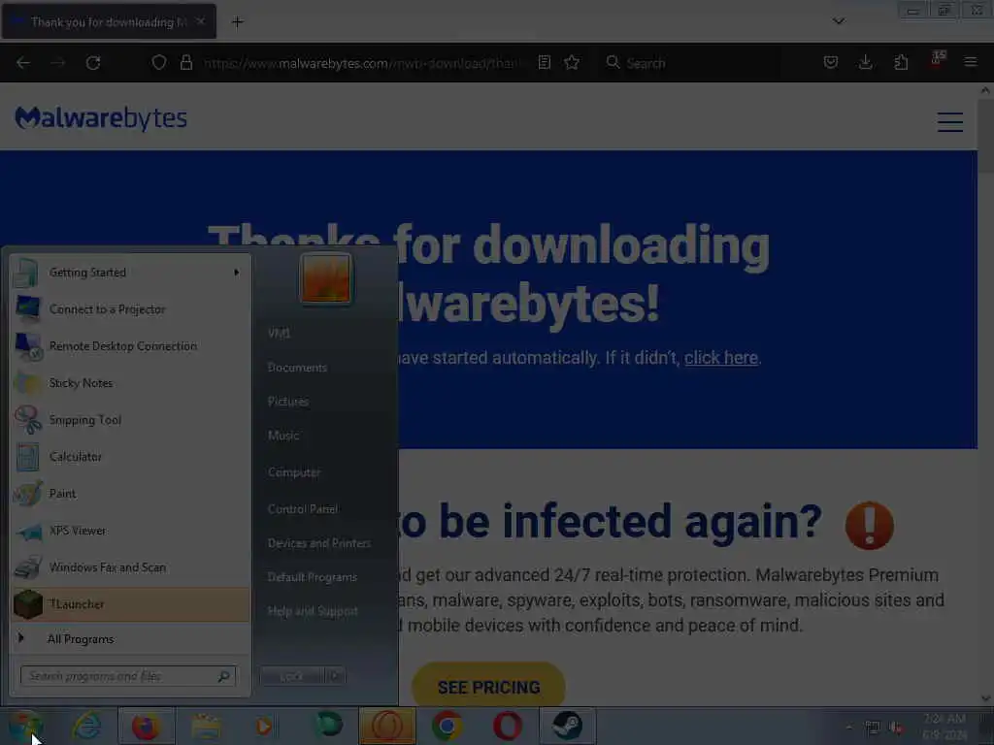The width and height of the screenshot is (994, 745).
Task: Save the page to Pocket
Action: tap(831, 63)
